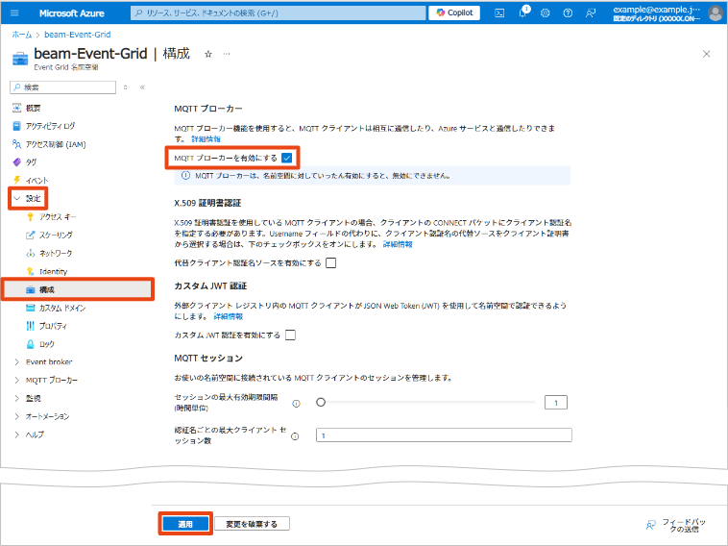Screen dimensions: 728x546
Task: Launch Cloud Shell from top bar
Action: pyautogui.click(x=499, y=13)
